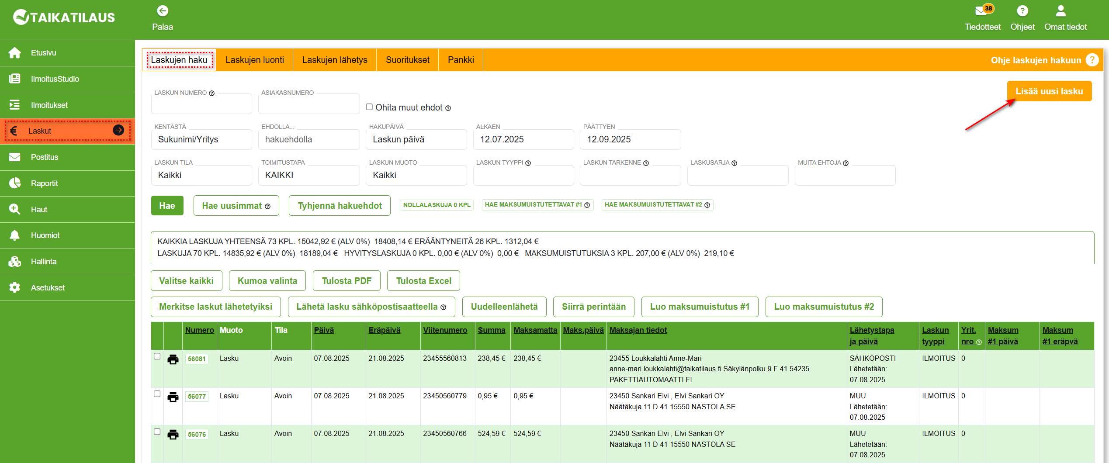Open the Laskun tila dropdown
Viewport: 1109px width, 463px height.
tap(201, 175)
